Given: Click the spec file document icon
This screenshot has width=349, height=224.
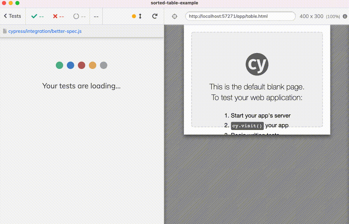Looking at the screenshot, I should [x=5, y=31].
